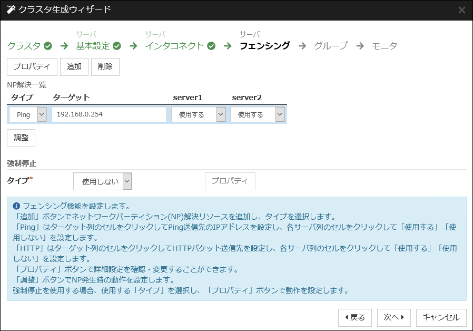The height and width of the screenshot is (331, 473).
Task: Click the Ping target IP address field
Action: click(x=109, y=114)
